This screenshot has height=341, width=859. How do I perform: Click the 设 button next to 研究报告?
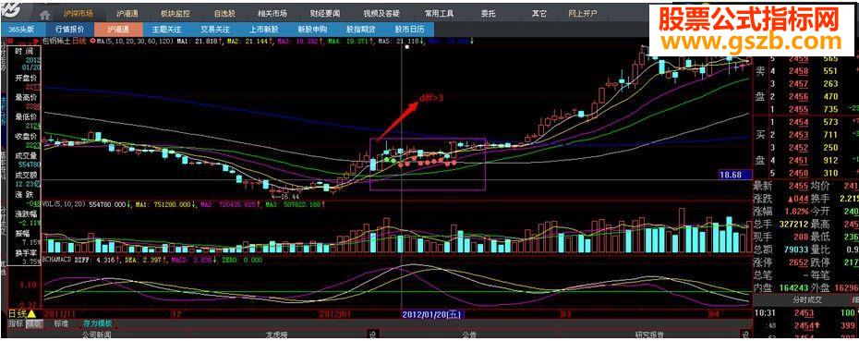point(745,335)
